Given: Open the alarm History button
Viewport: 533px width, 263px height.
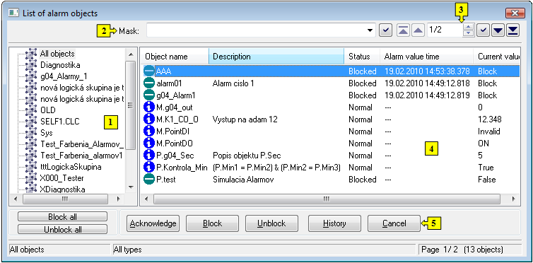Looking at the screenshot, I should pos(335,223).
